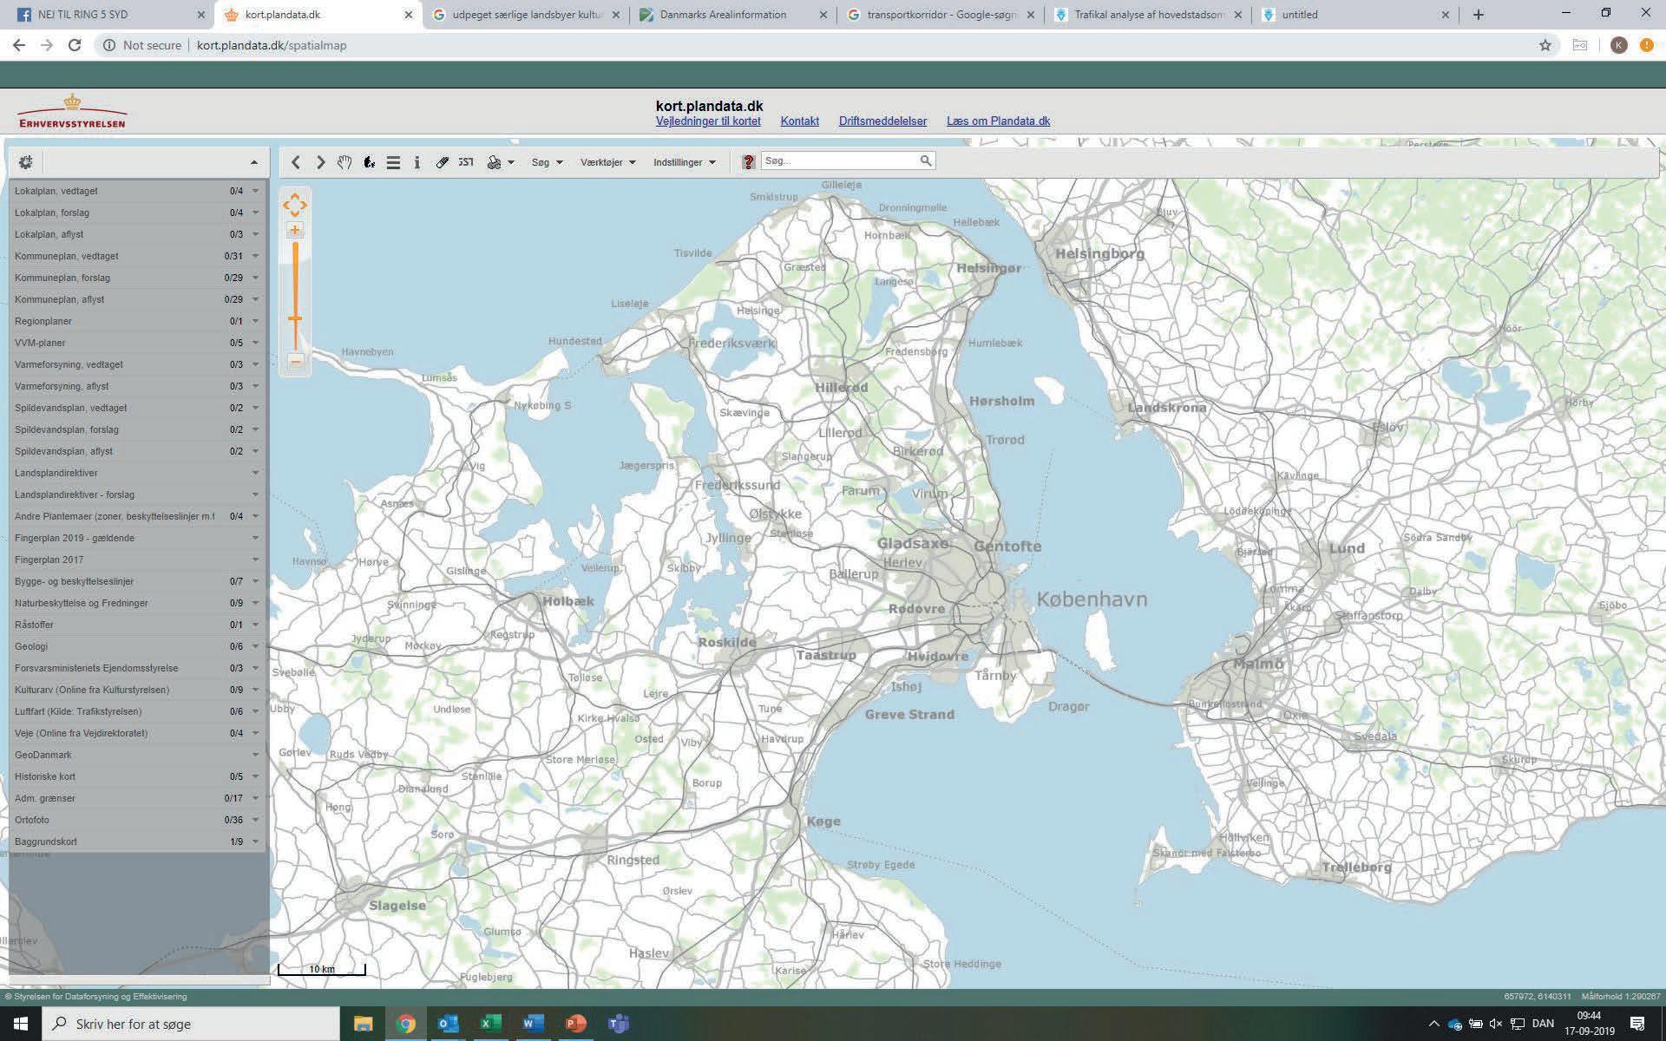Open Vejledninger til kortet link

(708, 121)
